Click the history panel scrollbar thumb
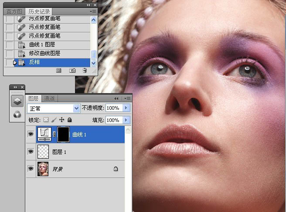Viewport: 286px width, 212px height. coord(93,54)
